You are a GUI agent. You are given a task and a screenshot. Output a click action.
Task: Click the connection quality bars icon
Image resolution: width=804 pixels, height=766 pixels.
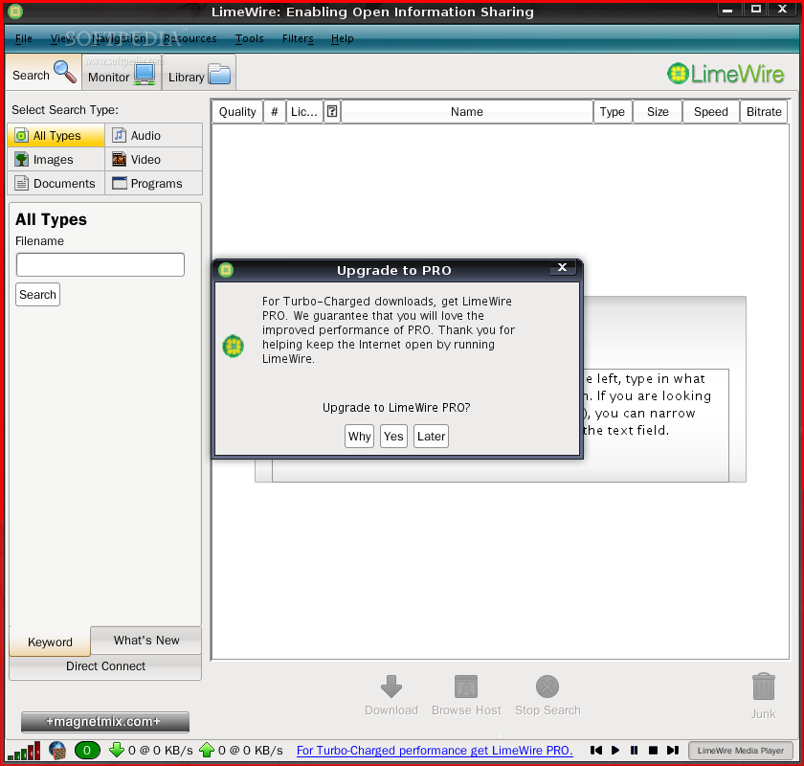pos(23,751)
